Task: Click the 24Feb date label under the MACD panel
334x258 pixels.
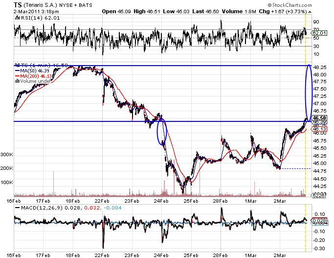Action: click(161, 256)
